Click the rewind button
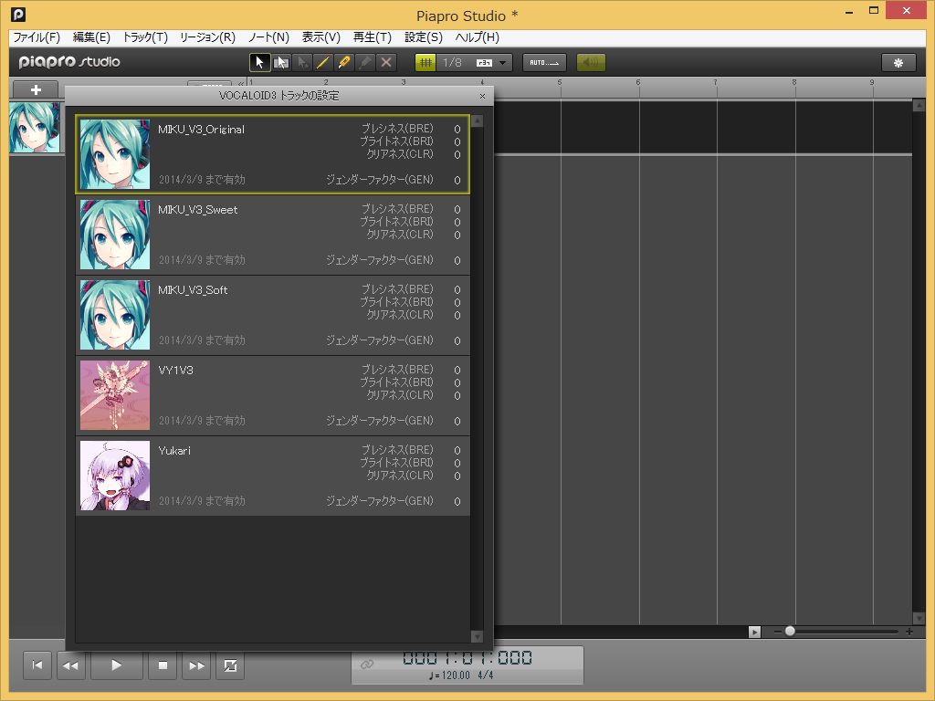The width and height of the screenshot is (935, 701). (x=70, y=665)
